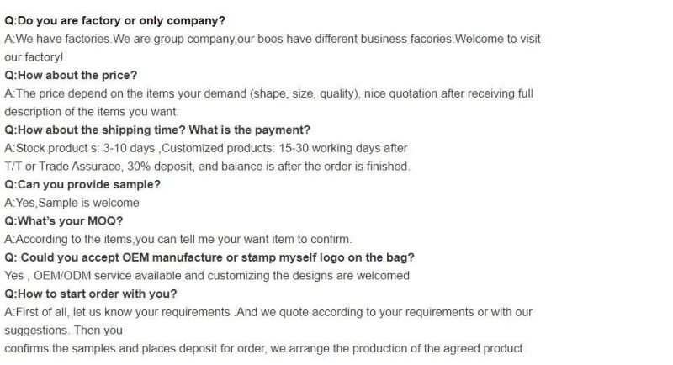Click the text 'our factory!'
673x365 pixels.
point(34,57)
